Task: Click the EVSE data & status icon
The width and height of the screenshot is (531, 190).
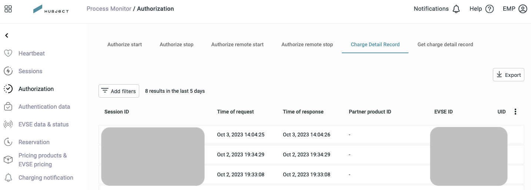Action: (8, 124)
